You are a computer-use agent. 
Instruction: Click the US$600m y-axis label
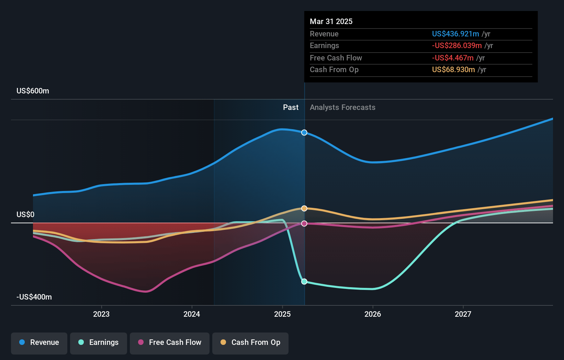click(33, 91)
